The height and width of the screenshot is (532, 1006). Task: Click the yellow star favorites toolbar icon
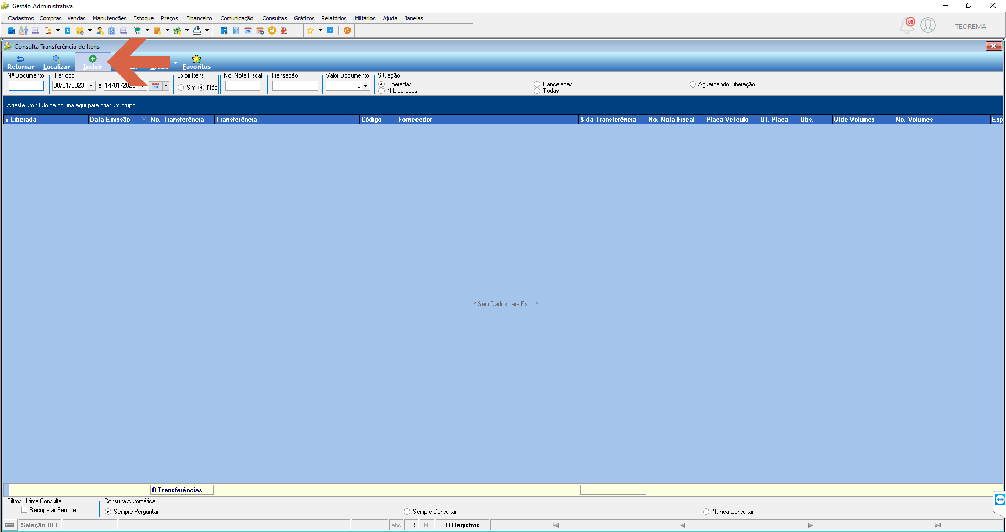[x=310, y=30]
